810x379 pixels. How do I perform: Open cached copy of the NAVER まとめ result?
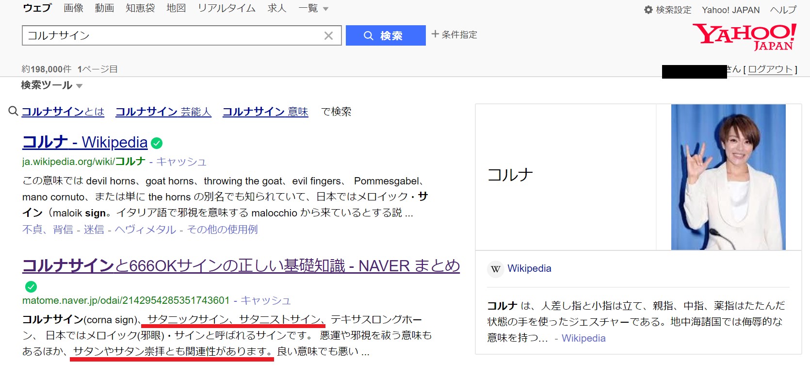coord(266,300)
